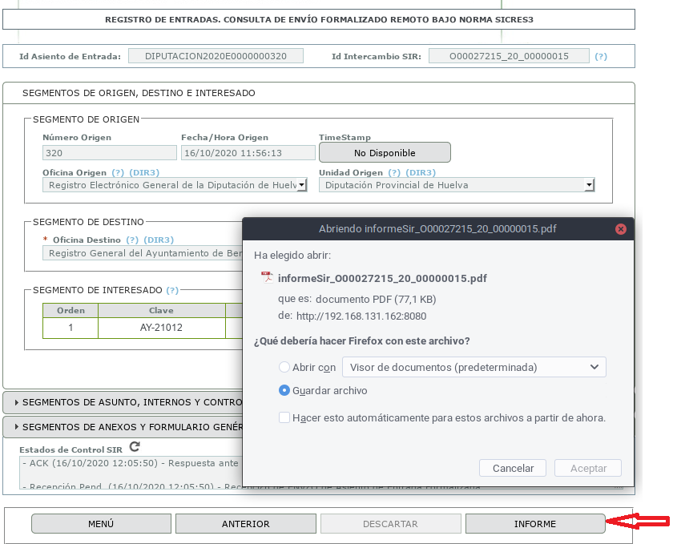Select the Guardar archivo radio option
Viewport: 677px width, 544px height.
(x=284, y=390)
